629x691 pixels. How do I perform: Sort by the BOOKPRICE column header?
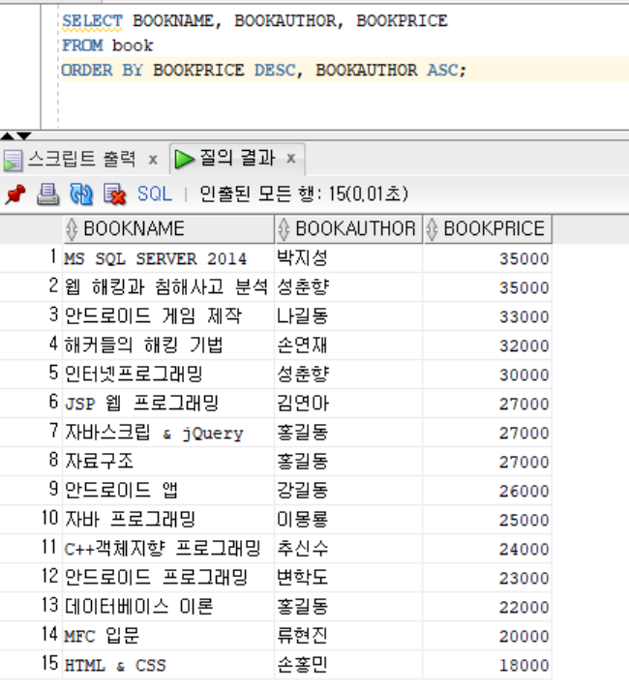coord(488,228)
